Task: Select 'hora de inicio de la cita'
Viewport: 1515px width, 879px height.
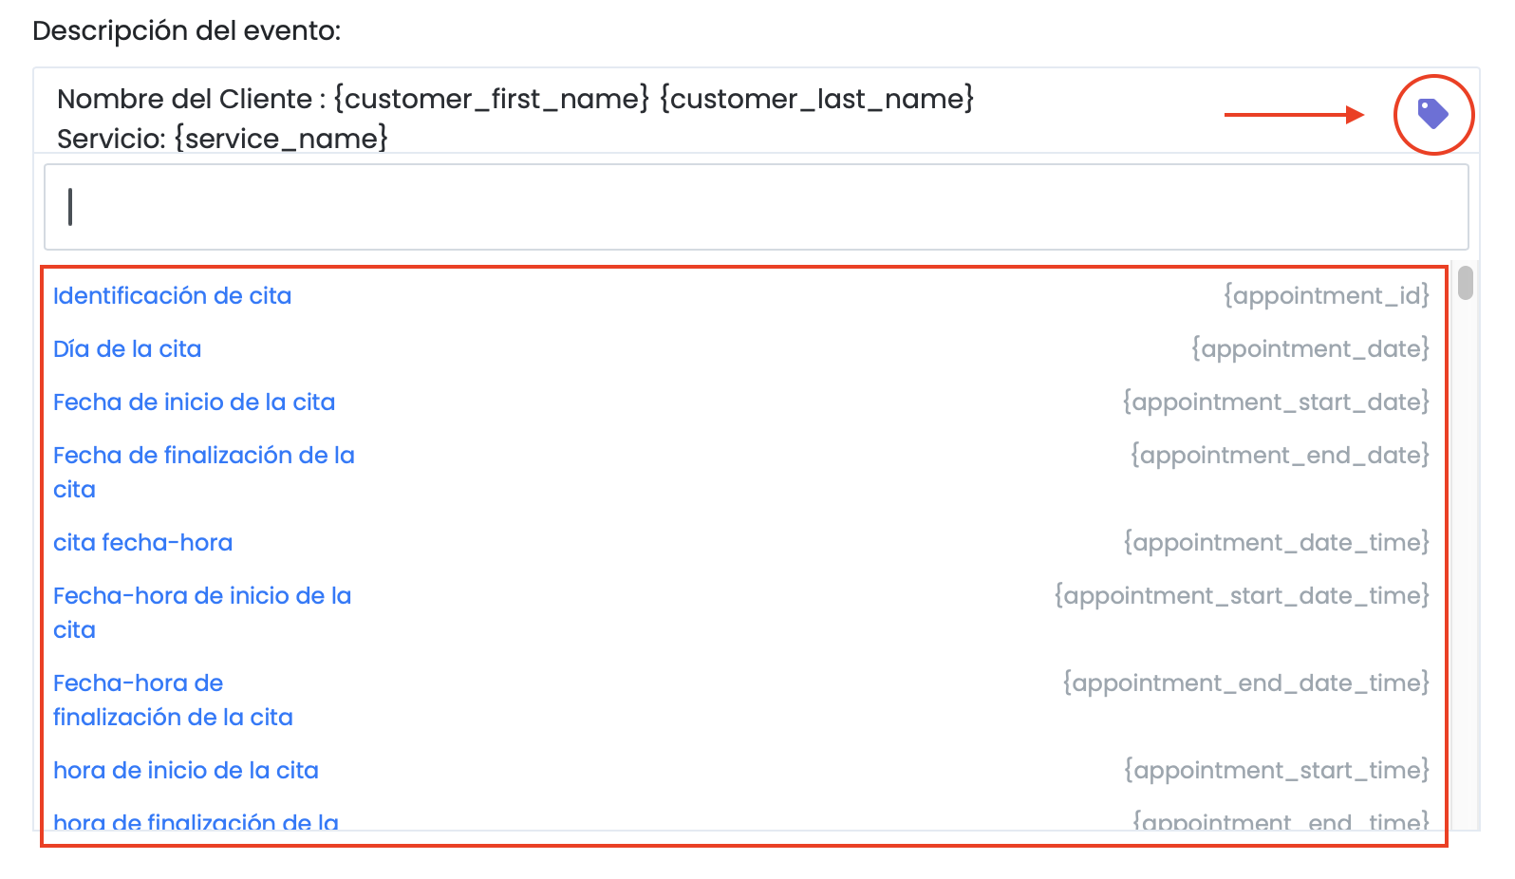Action: (185, 771)
